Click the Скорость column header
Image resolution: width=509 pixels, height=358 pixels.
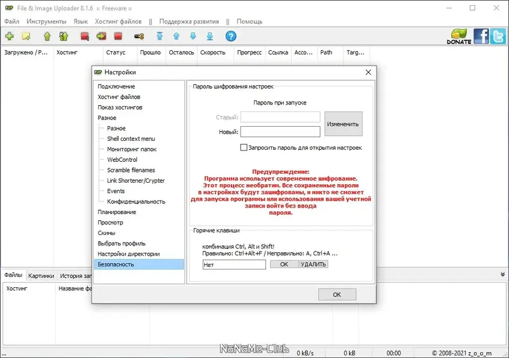click(x=216, y=52)
